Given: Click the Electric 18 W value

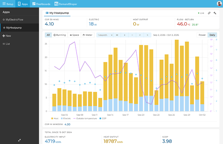Looking at the screenshot, I should click(x=93, y=24).
